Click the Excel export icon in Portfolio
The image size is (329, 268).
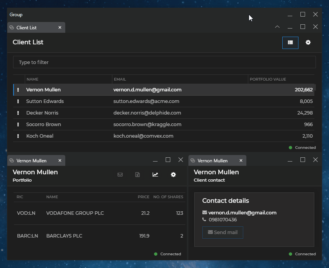pos(137,175)
